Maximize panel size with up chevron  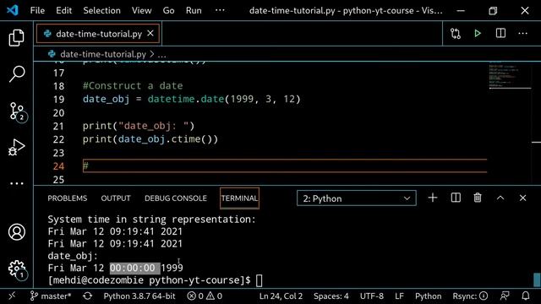click(x=500, y=198)
